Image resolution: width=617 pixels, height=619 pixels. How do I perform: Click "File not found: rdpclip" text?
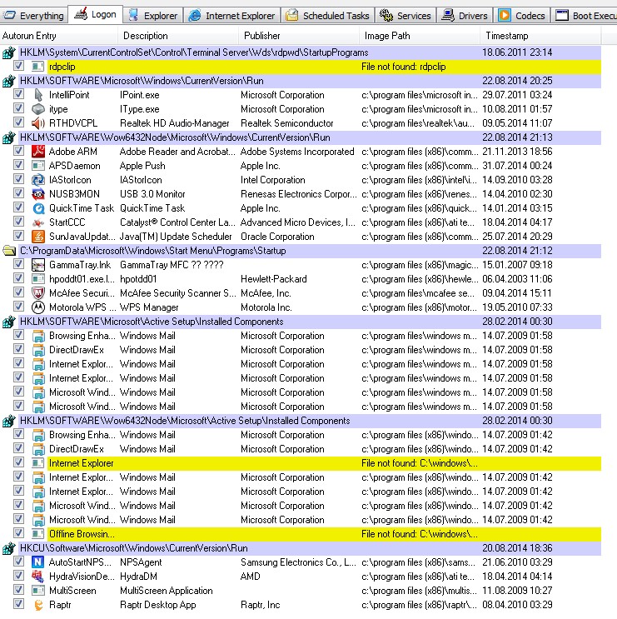403,67
